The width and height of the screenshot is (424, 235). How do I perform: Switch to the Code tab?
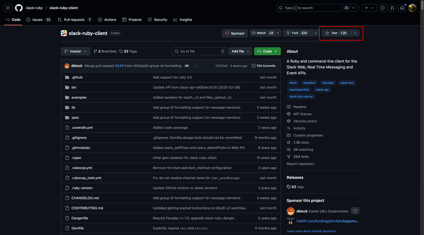[13, 20]
